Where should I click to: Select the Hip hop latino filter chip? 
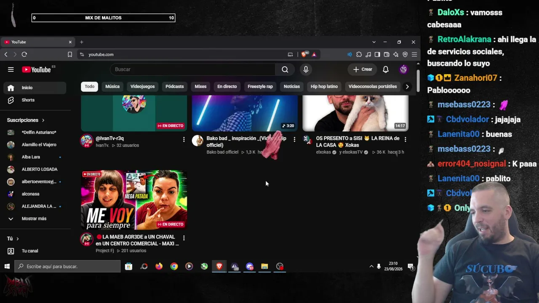pos(324,87)
